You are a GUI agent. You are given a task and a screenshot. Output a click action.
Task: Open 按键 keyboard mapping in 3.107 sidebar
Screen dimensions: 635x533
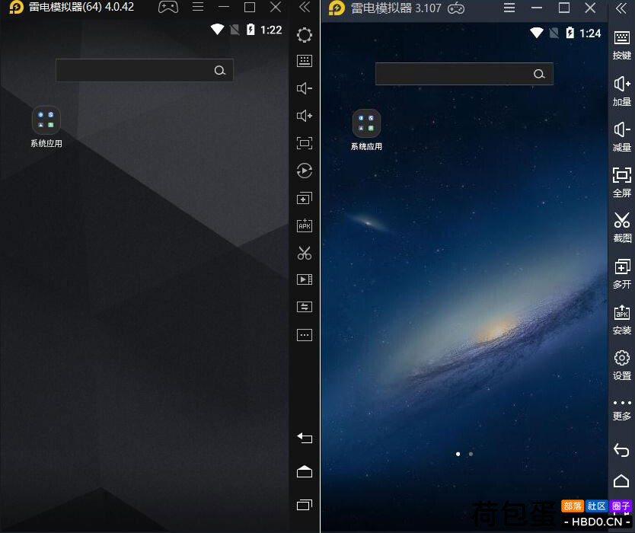coord(621,45)
